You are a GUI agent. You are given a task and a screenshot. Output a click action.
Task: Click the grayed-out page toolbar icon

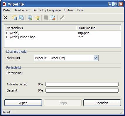(46, 18)
